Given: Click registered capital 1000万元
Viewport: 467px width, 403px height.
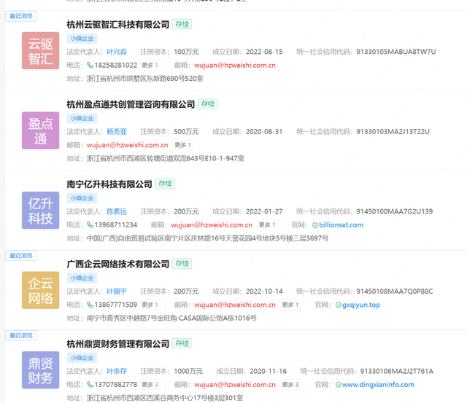Looking at the screenshot, I should pos(188,371).
